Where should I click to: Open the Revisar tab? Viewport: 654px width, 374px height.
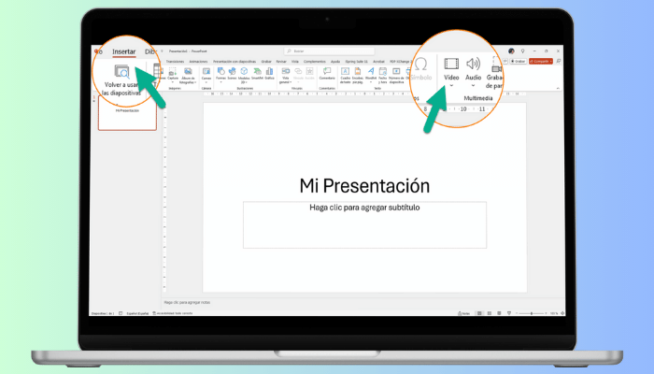(x=281, y=62)
